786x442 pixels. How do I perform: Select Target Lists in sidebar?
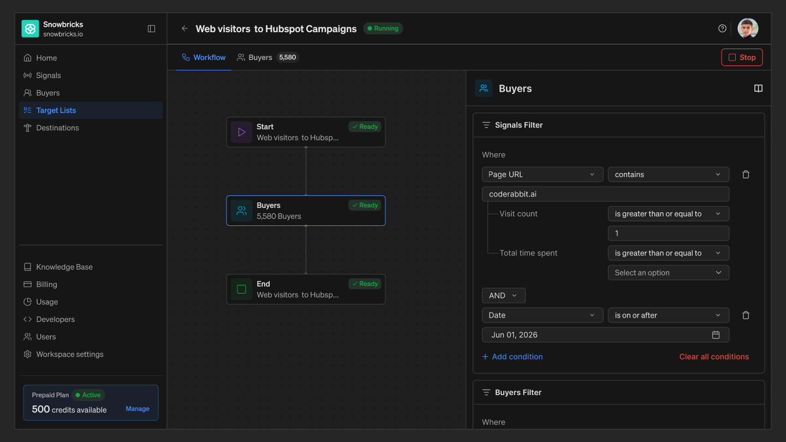click(91, 110)
